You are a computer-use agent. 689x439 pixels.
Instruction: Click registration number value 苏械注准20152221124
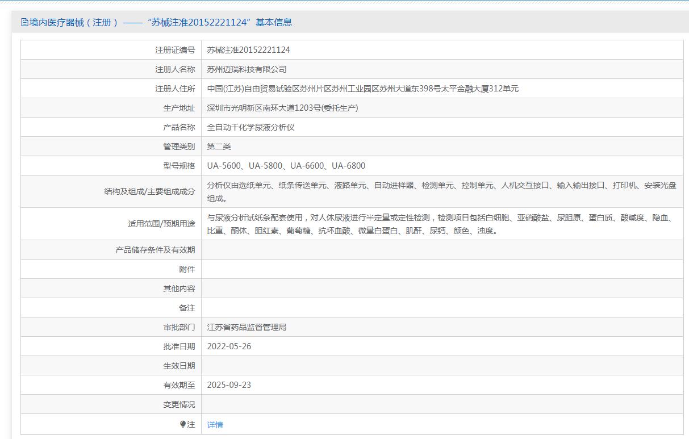(248, 50)
